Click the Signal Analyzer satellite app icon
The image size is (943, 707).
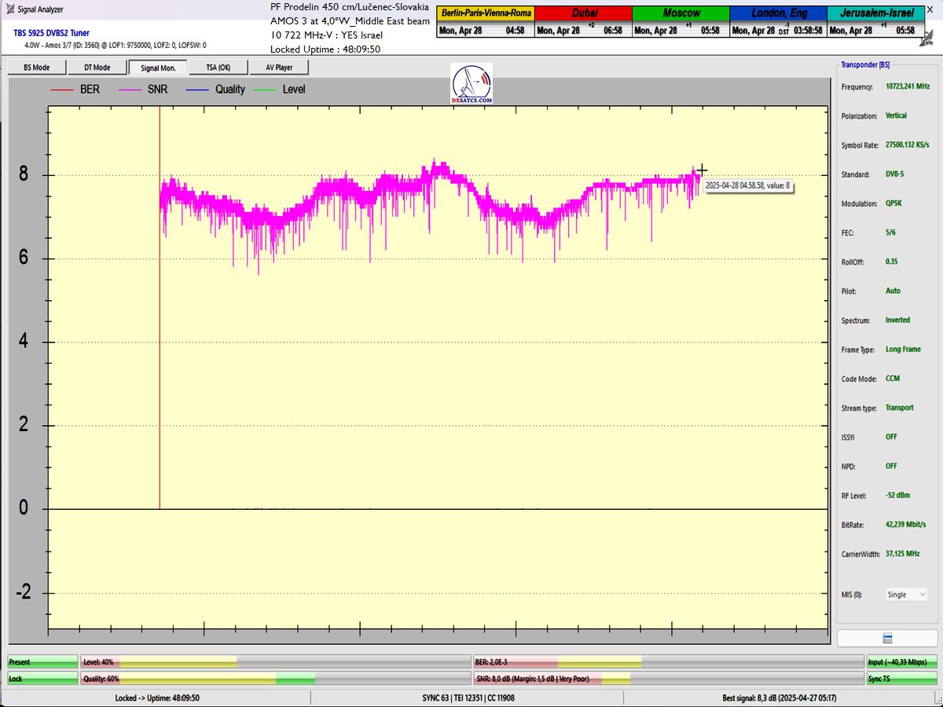(9, 9)
